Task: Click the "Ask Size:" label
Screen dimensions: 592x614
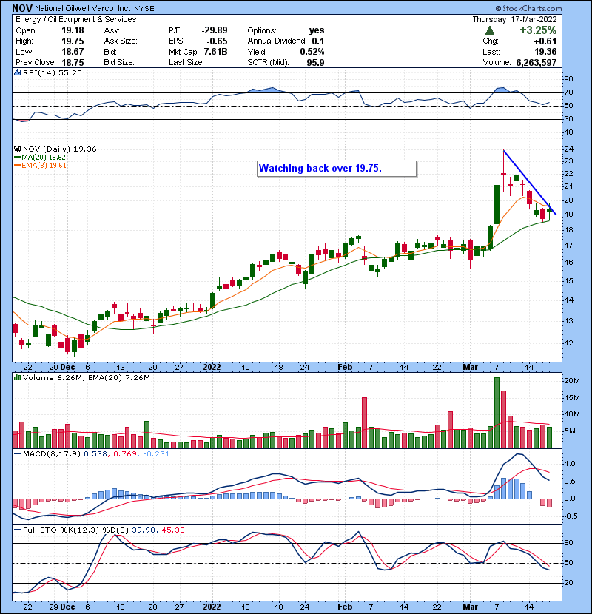Action: click(x=121, y=41)
